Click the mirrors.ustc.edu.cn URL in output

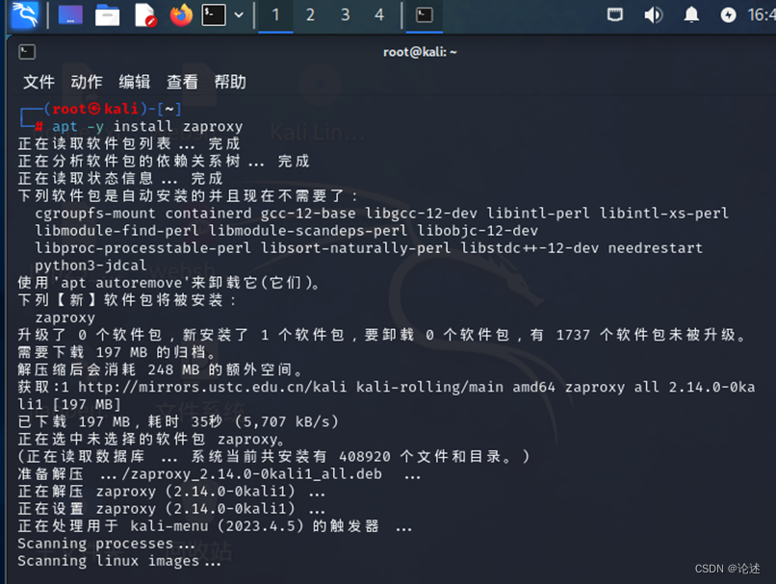[x=213, y=387]
